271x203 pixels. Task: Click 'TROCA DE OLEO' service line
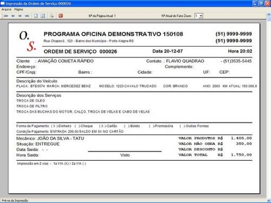click(30, 101)
